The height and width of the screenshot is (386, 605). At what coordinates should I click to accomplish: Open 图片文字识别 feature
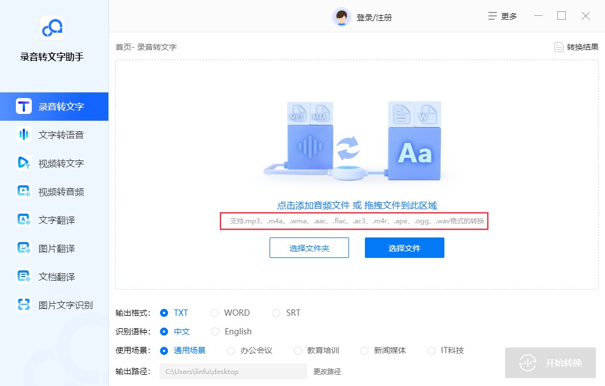pos(54,304)
